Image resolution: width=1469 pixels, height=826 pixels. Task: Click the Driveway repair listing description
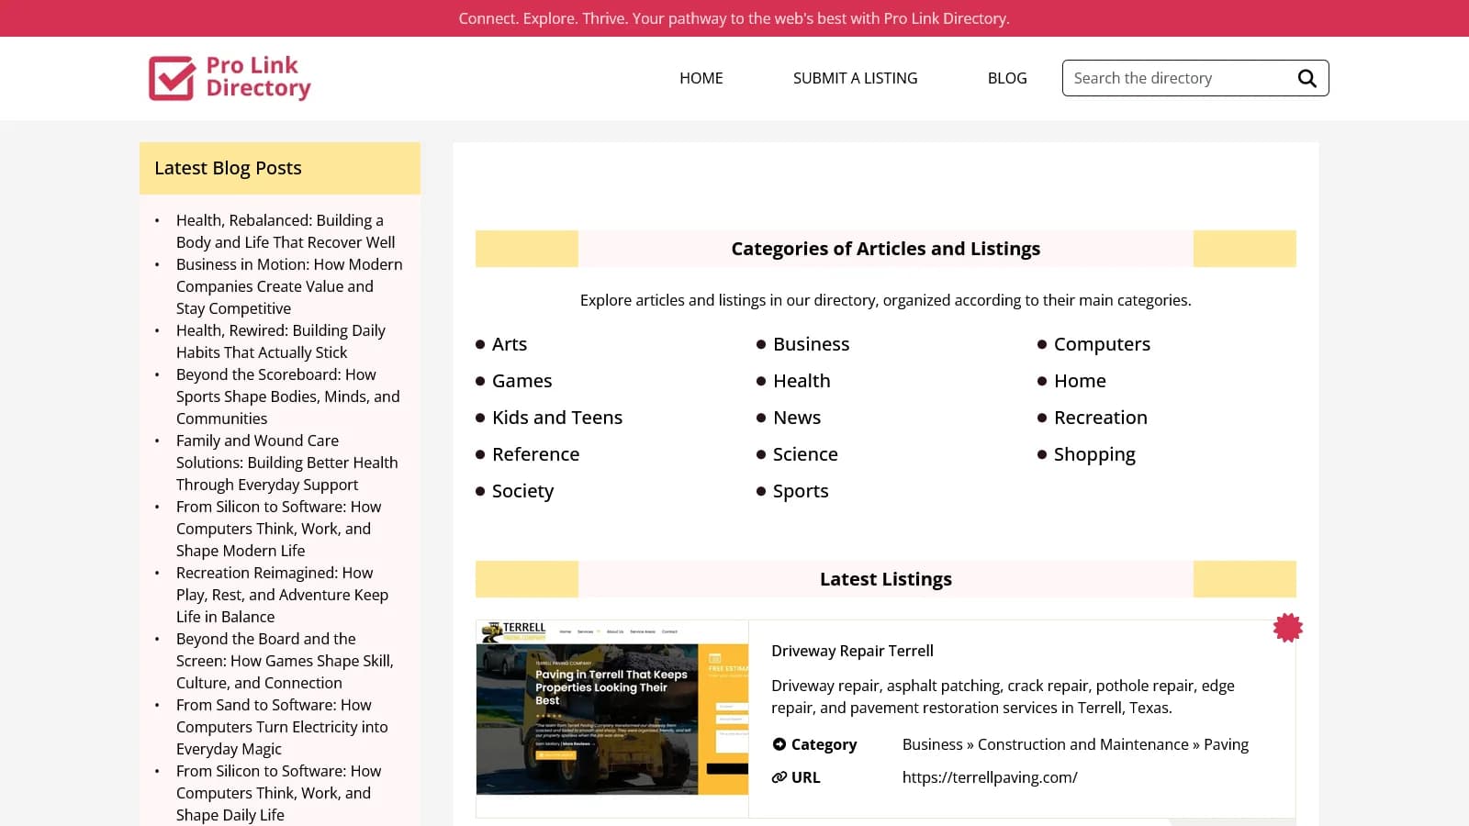click(1003, 697)
